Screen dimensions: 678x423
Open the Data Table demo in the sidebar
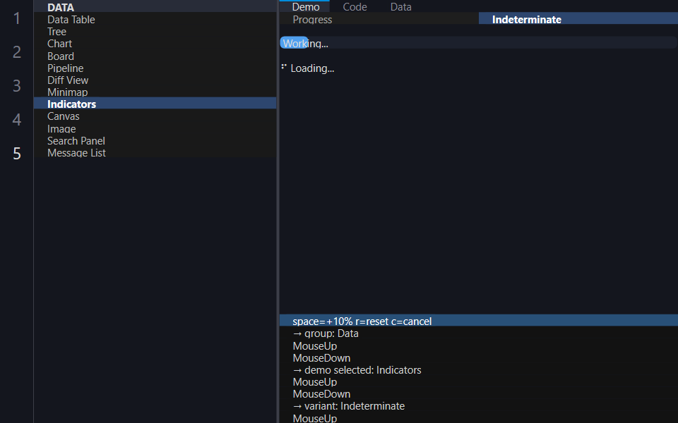click(155, 20)
